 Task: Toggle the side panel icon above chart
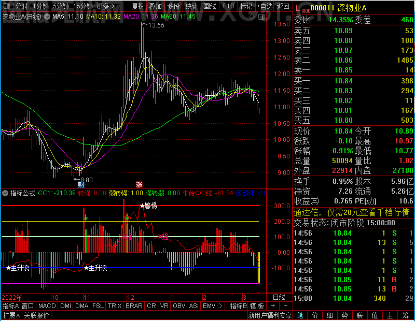pos(261,17)
